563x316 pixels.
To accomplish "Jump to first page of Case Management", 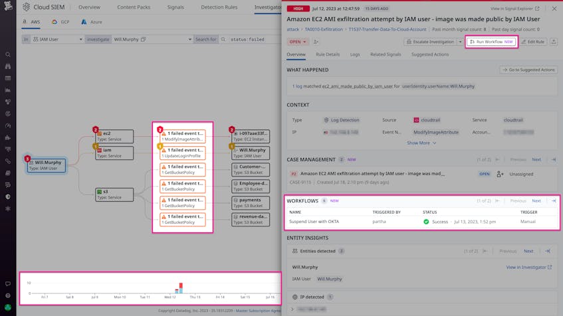I will (x=497, y=159).
